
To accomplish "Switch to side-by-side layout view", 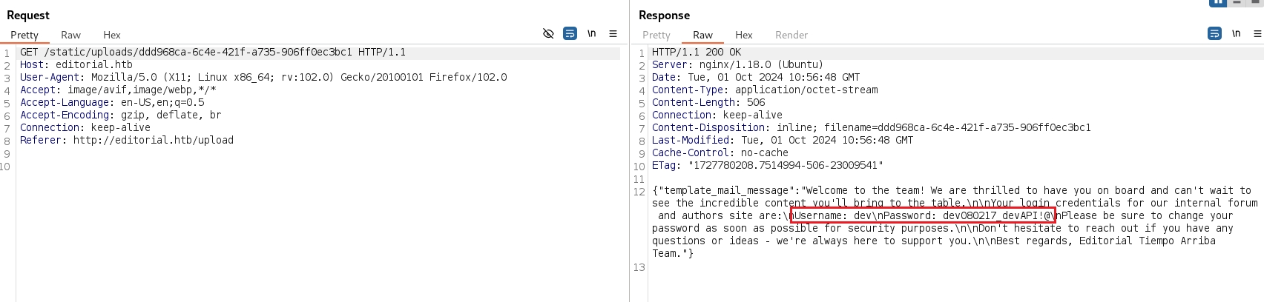I will pos(1217,2).
